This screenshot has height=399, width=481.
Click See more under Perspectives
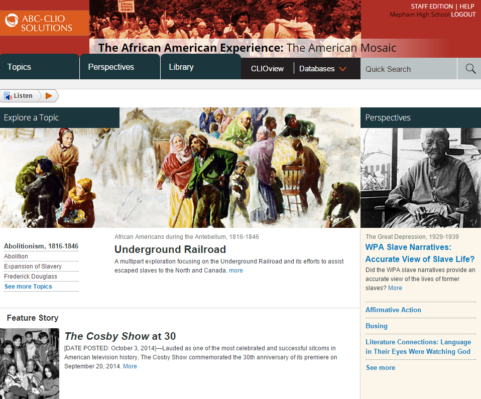pos(381,367)
